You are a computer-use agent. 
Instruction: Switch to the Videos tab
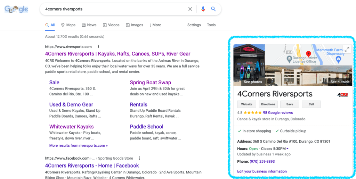[111, 25]
